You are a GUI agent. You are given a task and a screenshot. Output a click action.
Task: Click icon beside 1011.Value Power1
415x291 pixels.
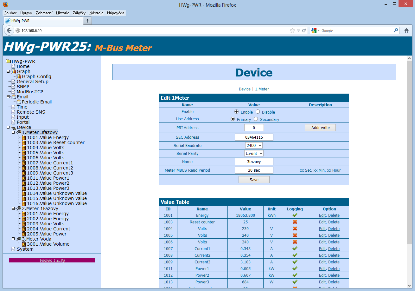pos(24,178)
